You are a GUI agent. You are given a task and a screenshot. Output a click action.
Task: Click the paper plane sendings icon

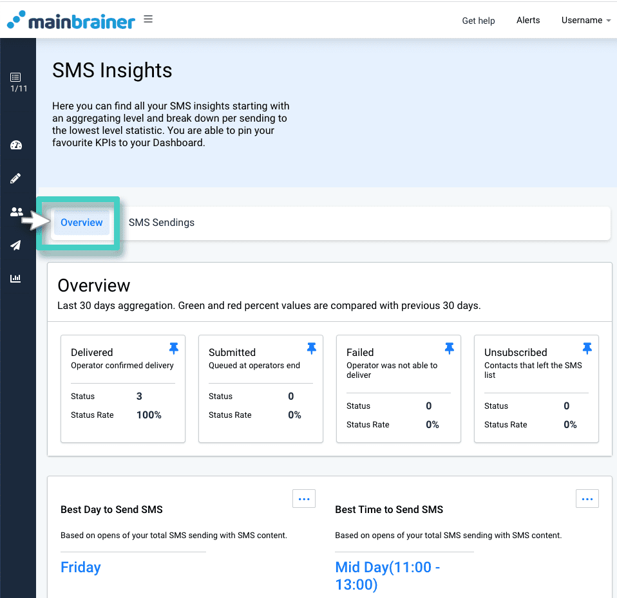[x=17, y=245]
